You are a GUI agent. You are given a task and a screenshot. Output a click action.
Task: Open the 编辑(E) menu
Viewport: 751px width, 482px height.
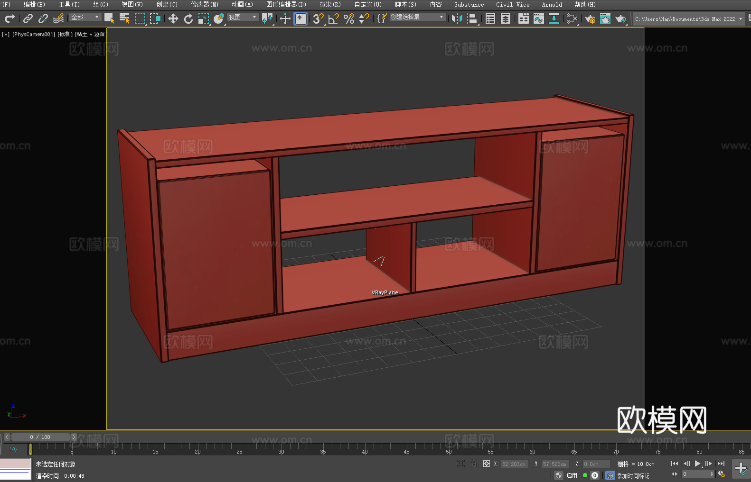click(x=35, y=4)
